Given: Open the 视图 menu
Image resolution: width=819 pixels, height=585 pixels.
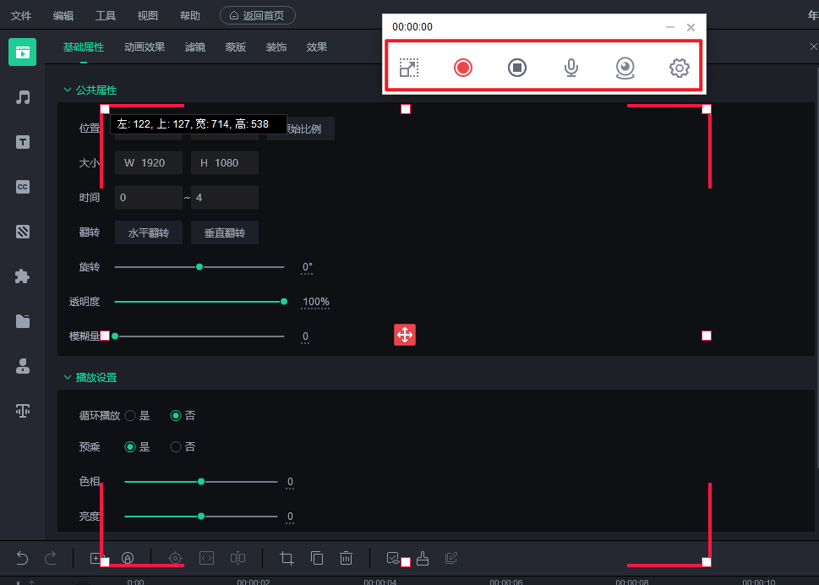Looking at the screenshot, I should 148,16.
